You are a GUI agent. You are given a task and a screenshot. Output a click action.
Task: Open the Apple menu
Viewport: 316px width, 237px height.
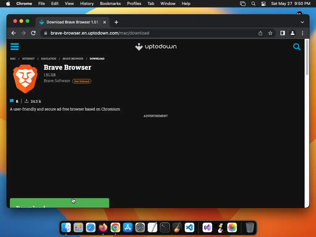(8, 4)
